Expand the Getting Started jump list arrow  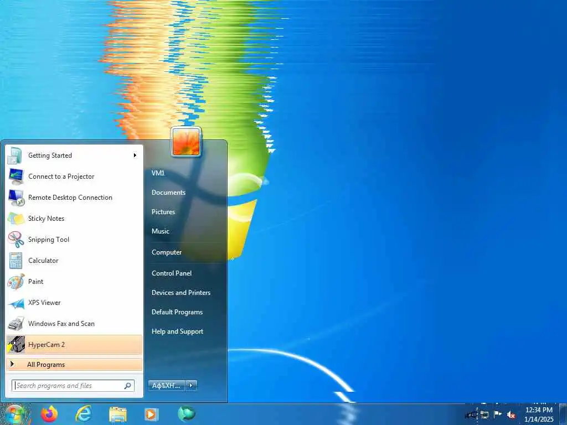pos(135,156)
